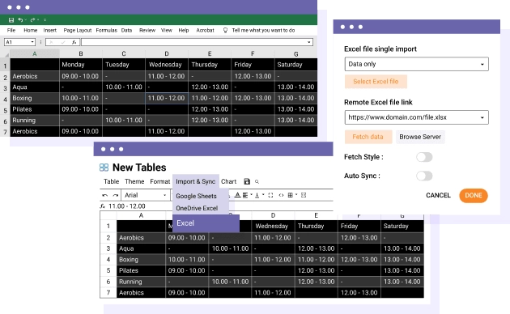This screenshot has height=314, width=510.
Task: Click the confirm checkmark icon in the Excel formula bar
Action: pyautogui.click(x=63, y=42)
